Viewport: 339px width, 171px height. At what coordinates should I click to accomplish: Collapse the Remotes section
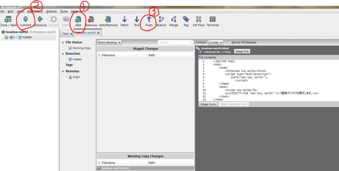(x=63, y=71)
